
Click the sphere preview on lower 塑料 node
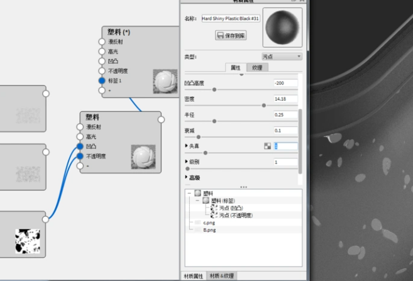(x=143, y=157)
